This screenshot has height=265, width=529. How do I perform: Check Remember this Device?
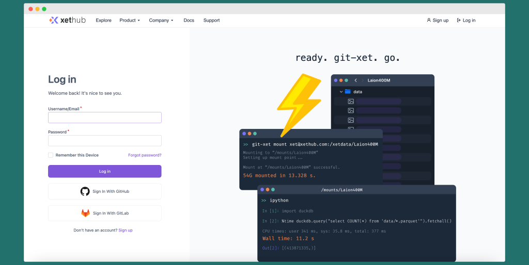pos(51,155)
